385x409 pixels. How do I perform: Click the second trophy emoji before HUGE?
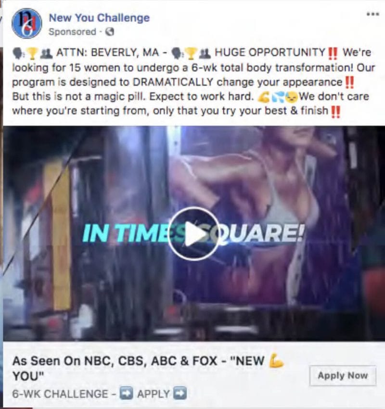point(191,53)
